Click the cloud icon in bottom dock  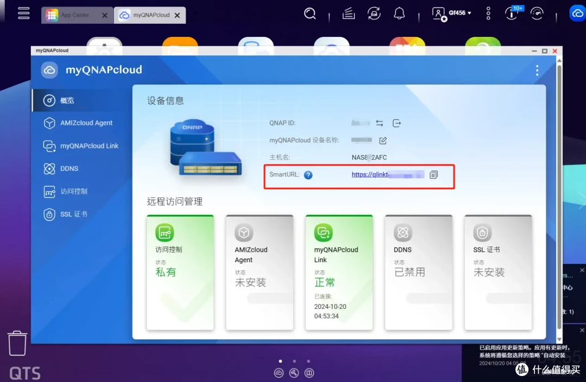(278, 373)
